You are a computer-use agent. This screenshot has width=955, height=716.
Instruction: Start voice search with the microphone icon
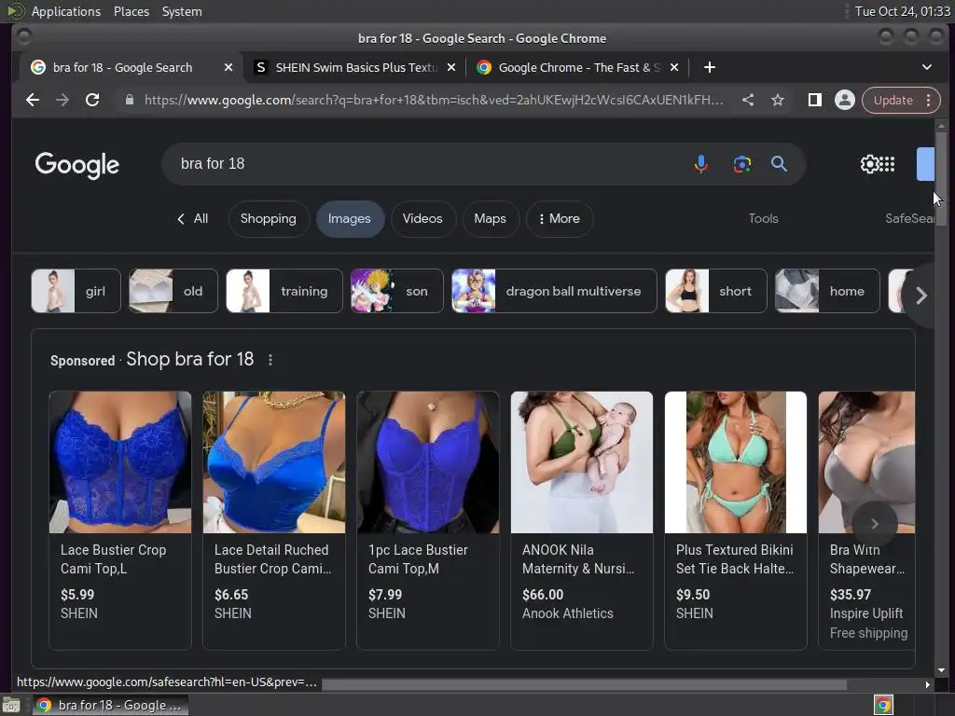pos(701,164)
